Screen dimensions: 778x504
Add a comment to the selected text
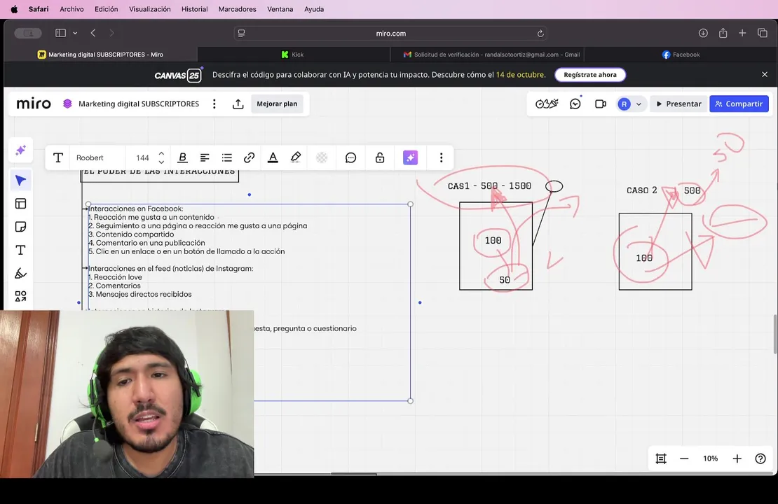(350, 157)
